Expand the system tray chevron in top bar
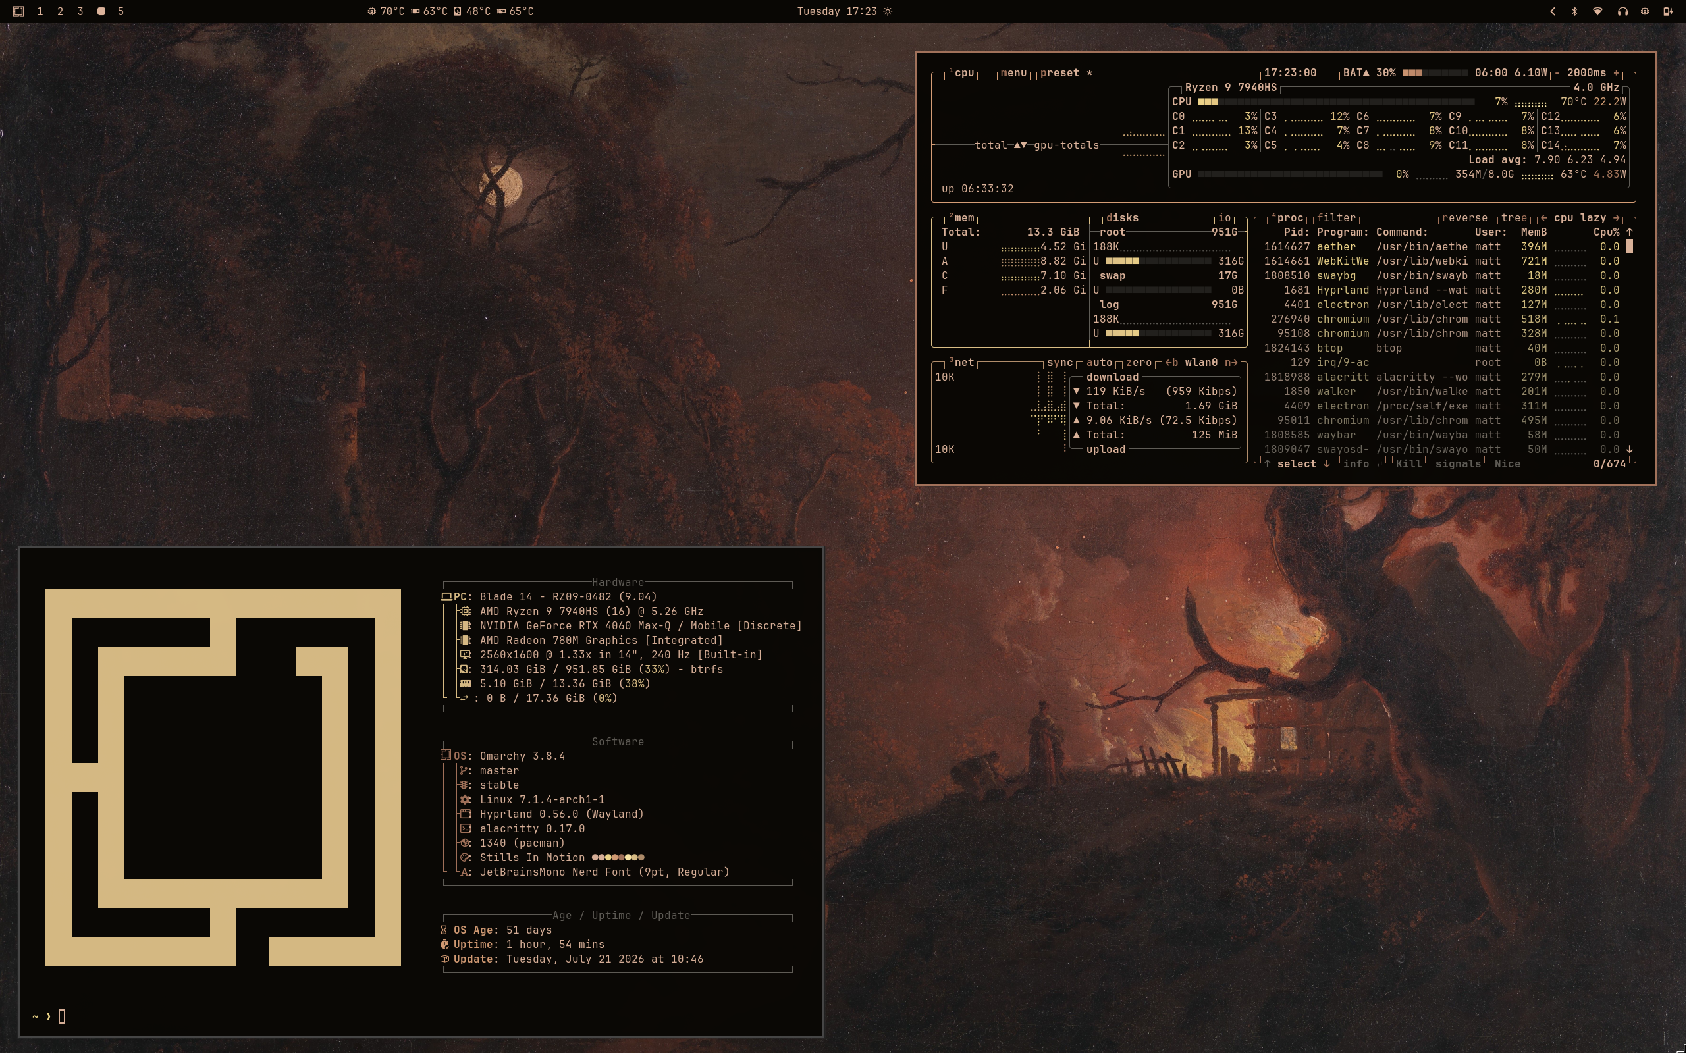 click(x=1553, y=11)
